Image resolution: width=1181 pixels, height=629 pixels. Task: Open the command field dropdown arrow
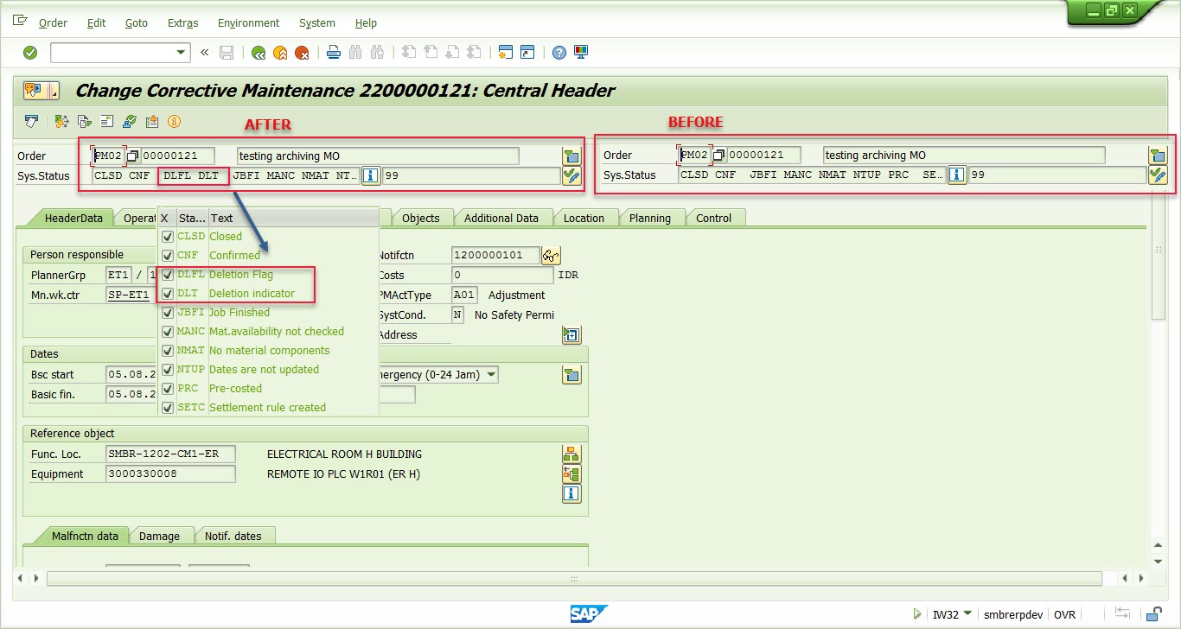(181, 53)
